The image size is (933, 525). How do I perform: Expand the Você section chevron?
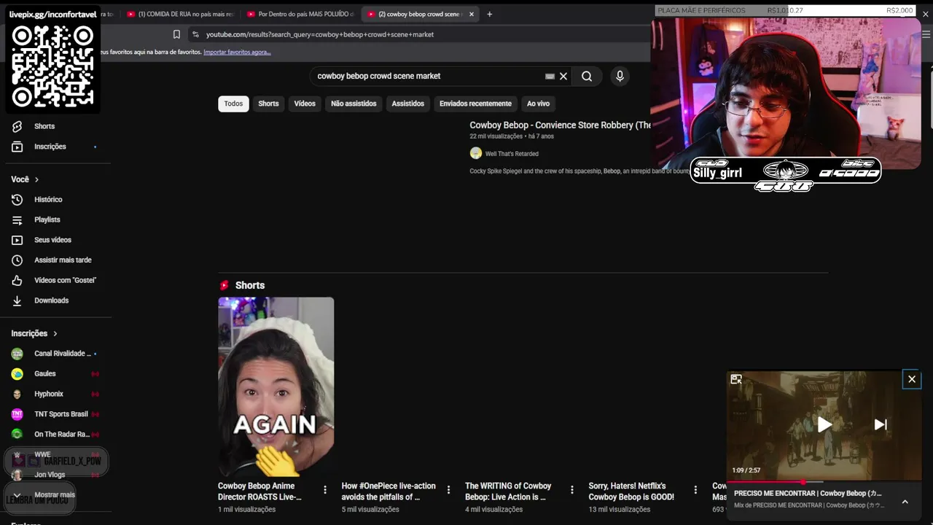tap(36, 179)
